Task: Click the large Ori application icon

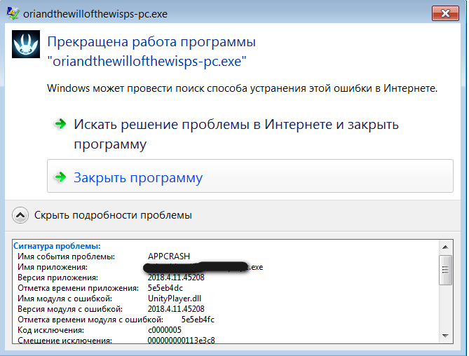Action: click(x=25, y=46)
